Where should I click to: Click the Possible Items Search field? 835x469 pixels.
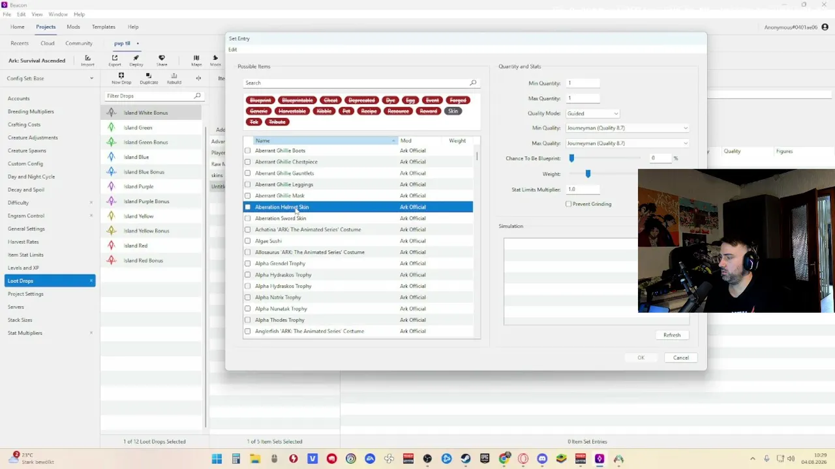[356, 83]
